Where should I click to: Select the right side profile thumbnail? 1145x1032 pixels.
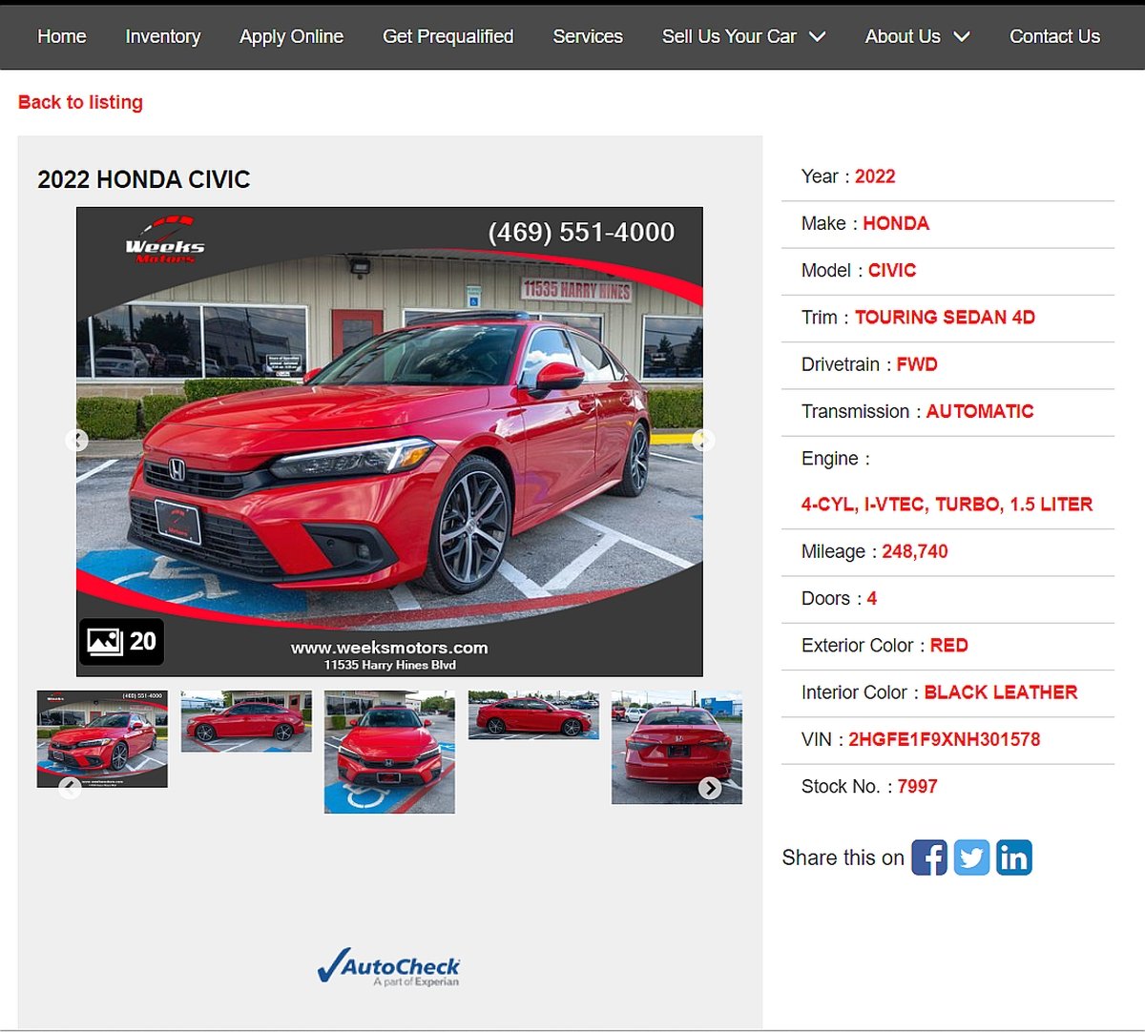(533, 714)
